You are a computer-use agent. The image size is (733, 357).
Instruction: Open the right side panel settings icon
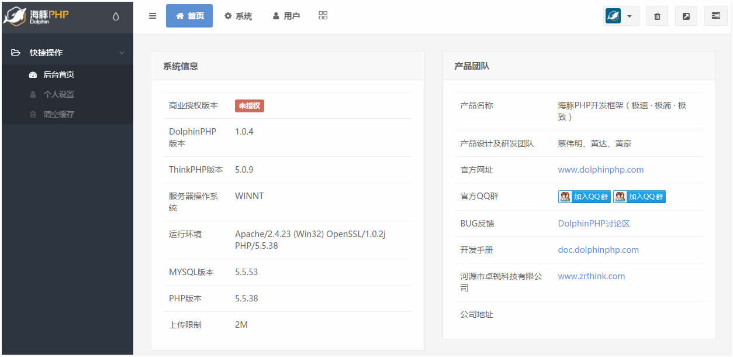715,16
